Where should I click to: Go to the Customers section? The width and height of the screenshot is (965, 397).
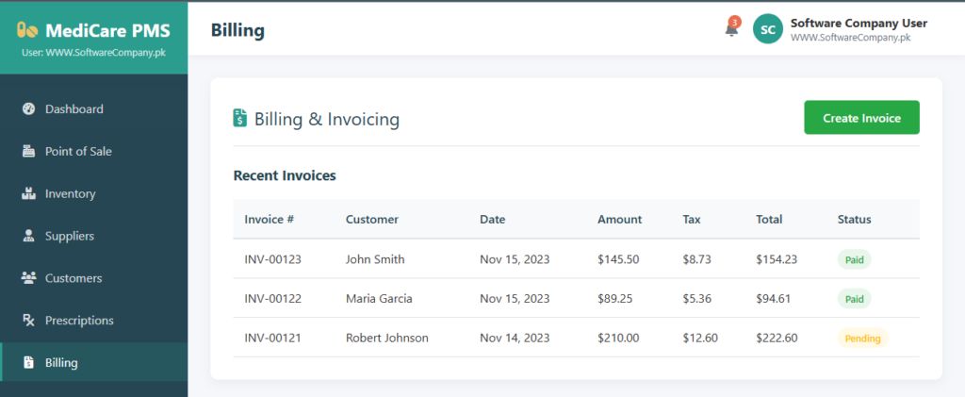pyautogui.click(x=74, y=278)
